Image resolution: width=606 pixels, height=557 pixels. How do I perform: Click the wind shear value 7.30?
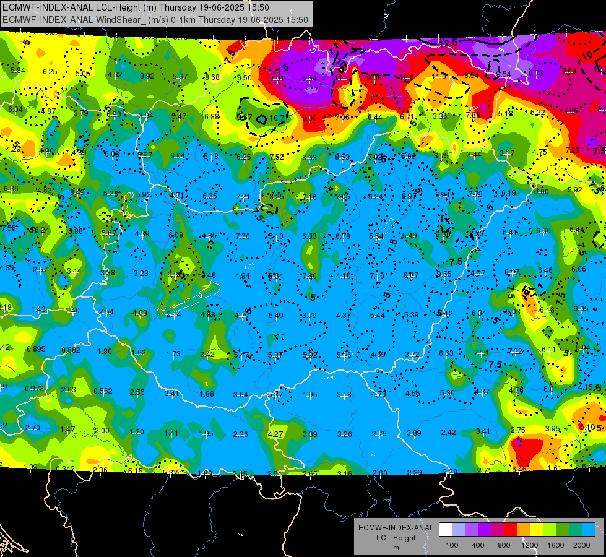click(243, 236)
